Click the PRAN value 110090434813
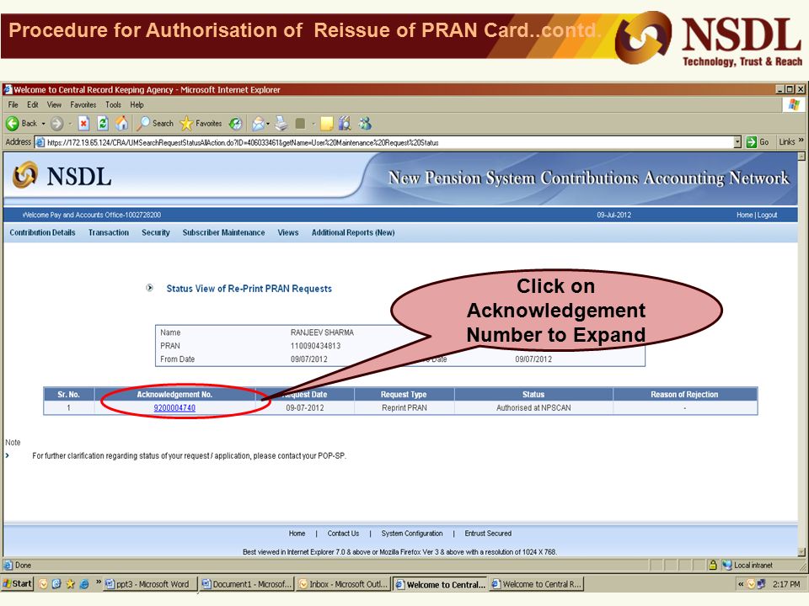809x606 pixels. coord(315,346)
